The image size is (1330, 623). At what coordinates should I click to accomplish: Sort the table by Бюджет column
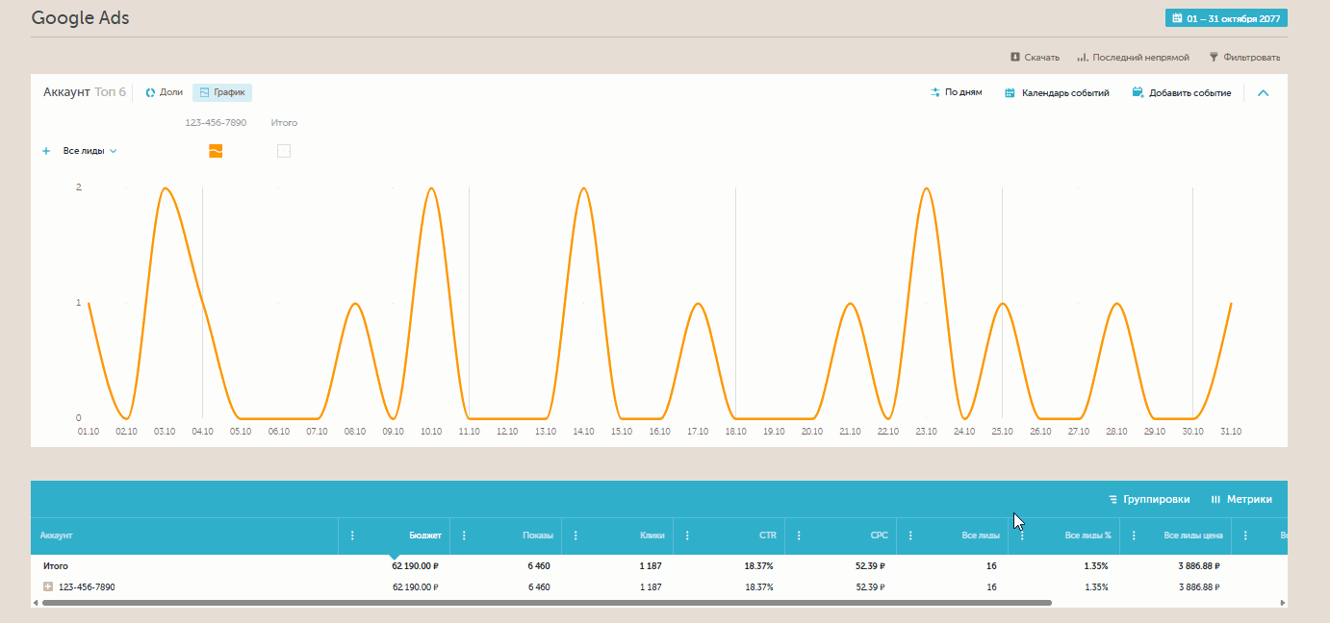[425, 536]
